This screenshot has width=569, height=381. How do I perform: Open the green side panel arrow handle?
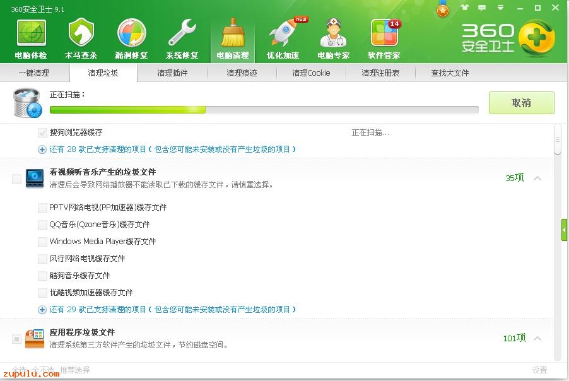(565, 230)
